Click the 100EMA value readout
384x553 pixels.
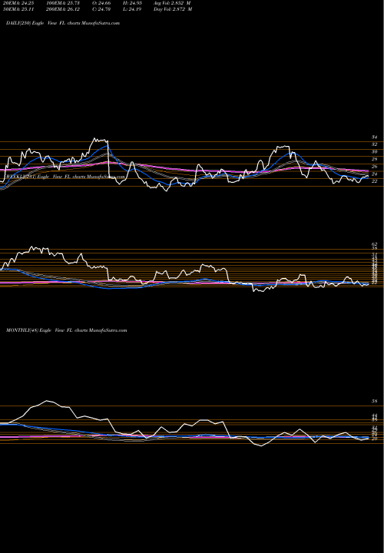[x=63, y=3]
